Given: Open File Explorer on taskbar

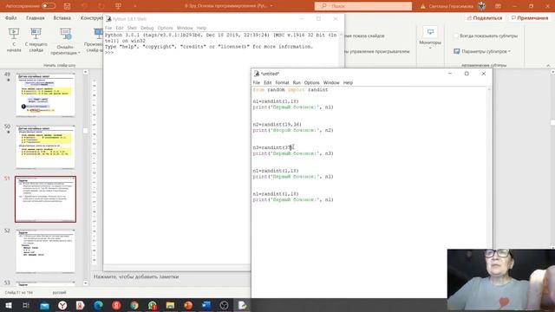Looking at the screenshot, I should click(170, 305).
